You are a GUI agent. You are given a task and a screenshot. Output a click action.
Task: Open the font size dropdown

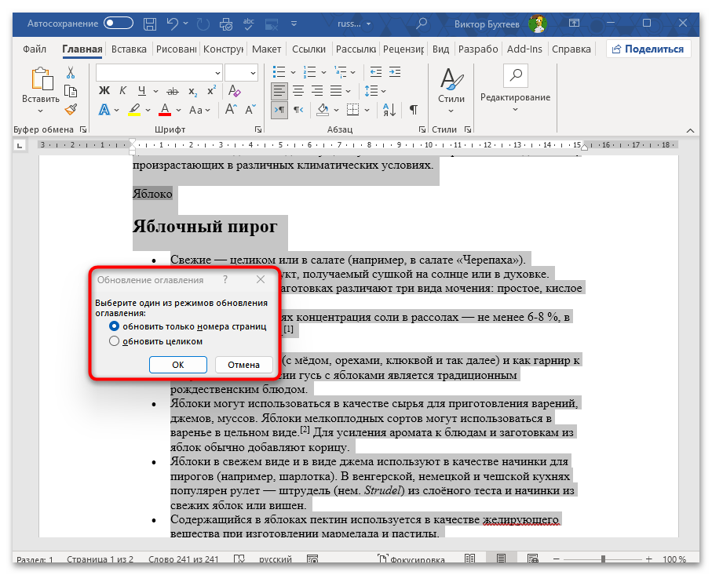pyautogui.click(x=253, y=73)
